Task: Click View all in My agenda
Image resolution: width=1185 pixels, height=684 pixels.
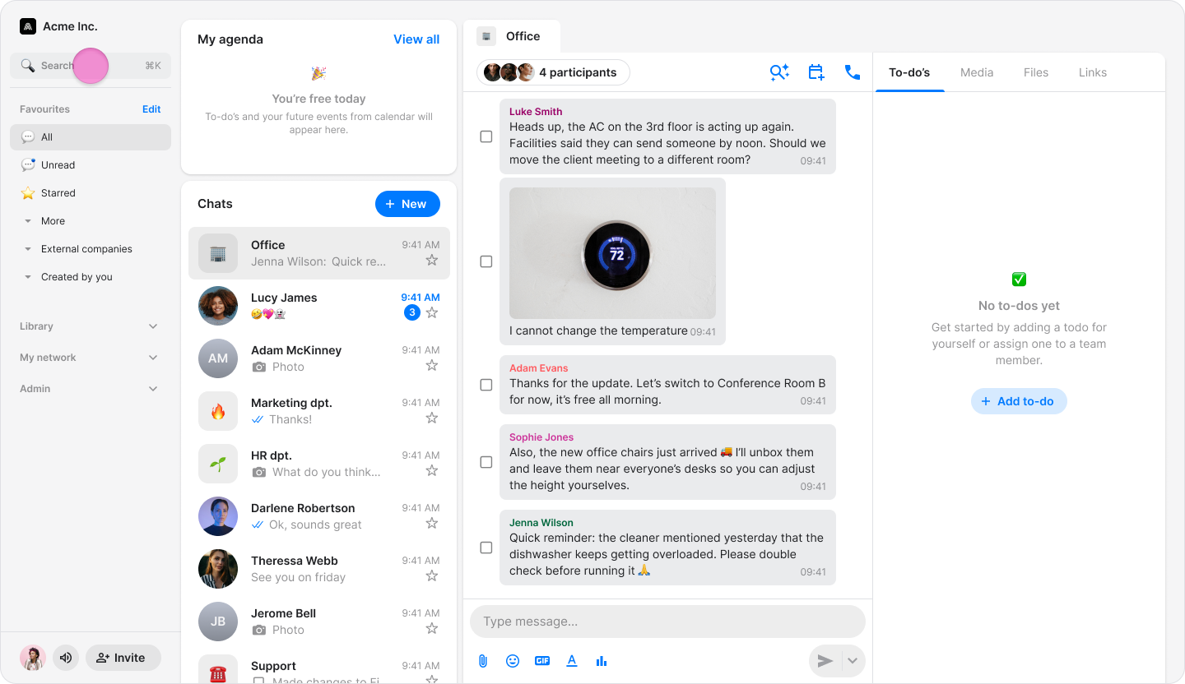Action: click(416, 39)
